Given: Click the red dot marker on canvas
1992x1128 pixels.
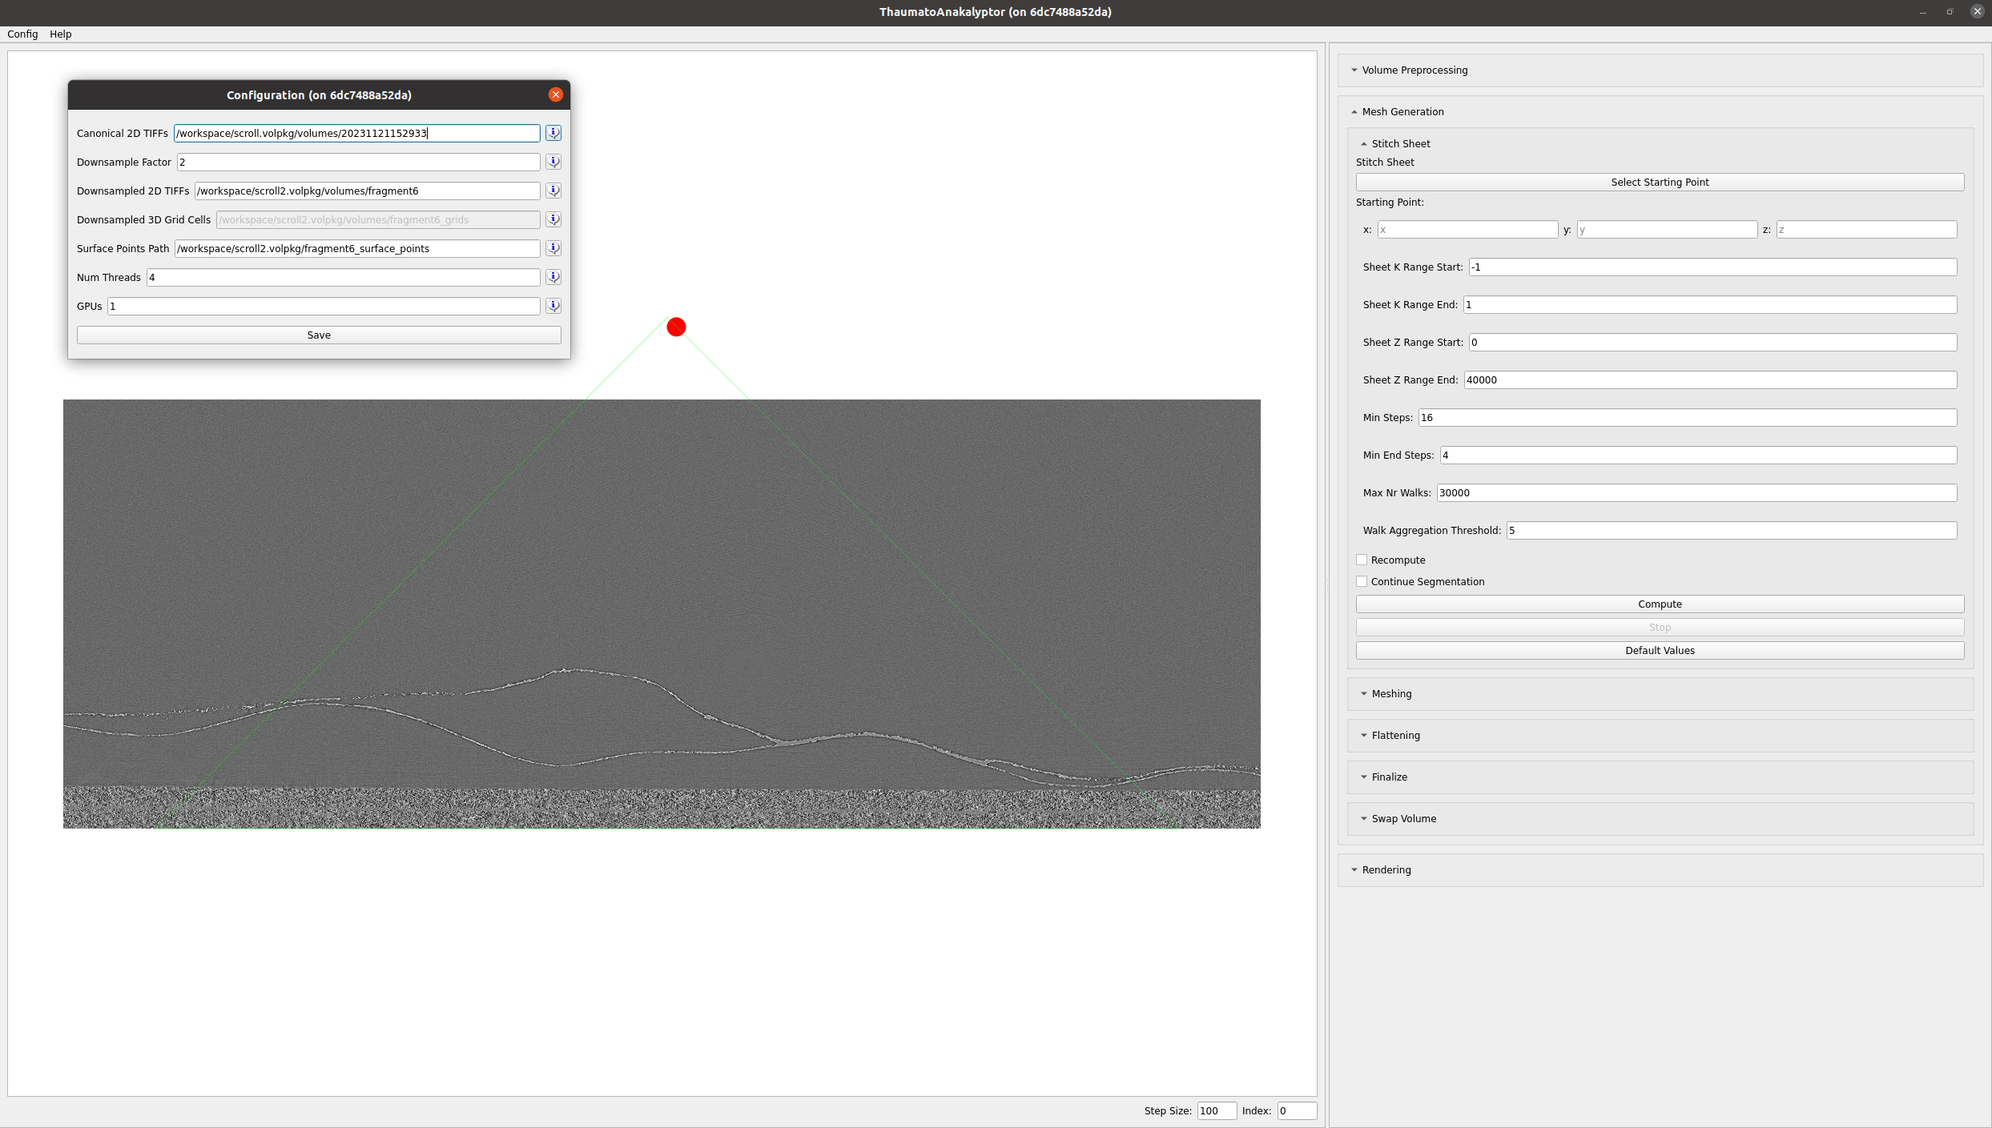Looking at the screenshot, I should coord(676,327).
